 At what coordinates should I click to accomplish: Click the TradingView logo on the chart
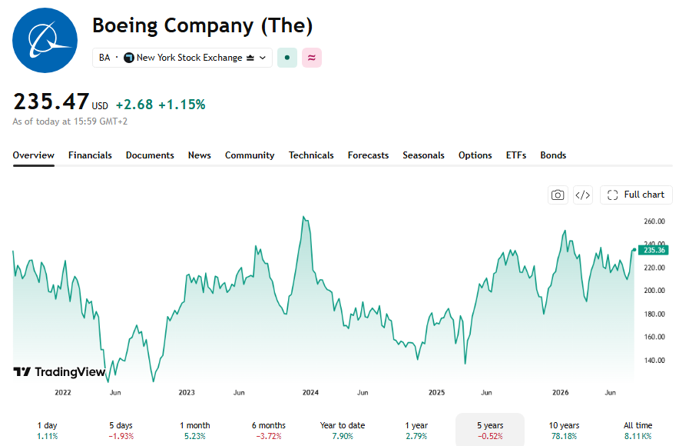(x=59, y=372)
